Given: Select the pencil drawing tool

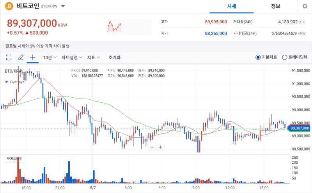Looking at the screenshot, I should click(x=21, y=57).
